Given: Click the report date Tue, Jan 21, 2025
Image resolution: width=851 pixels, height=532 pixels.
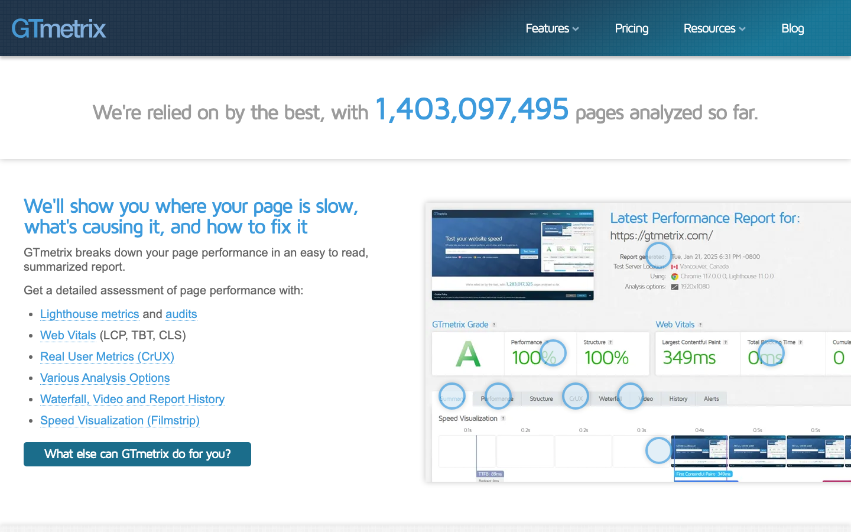Looking at the screenshot, I should (716, 257).
